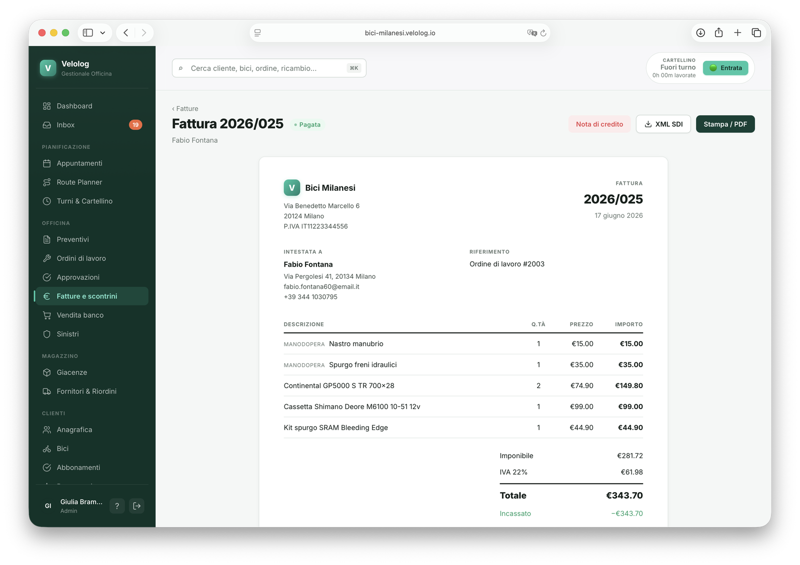Select Vendita banco menu item
This screenshot has height=565, width=800.
(92, 315)
